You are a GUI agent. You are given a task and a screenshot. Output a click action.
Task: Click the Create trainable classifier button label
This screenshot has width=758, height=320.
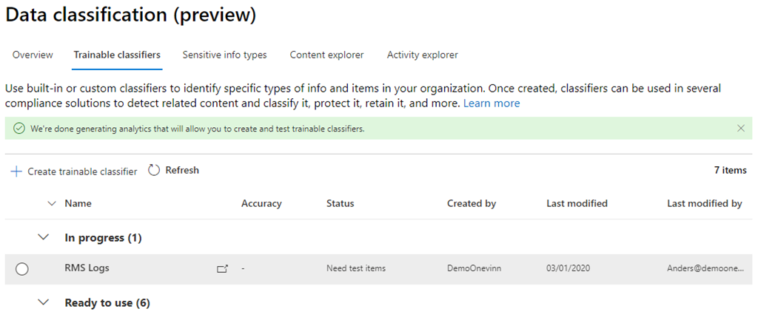pyautogui.click(x=82, y=171)
